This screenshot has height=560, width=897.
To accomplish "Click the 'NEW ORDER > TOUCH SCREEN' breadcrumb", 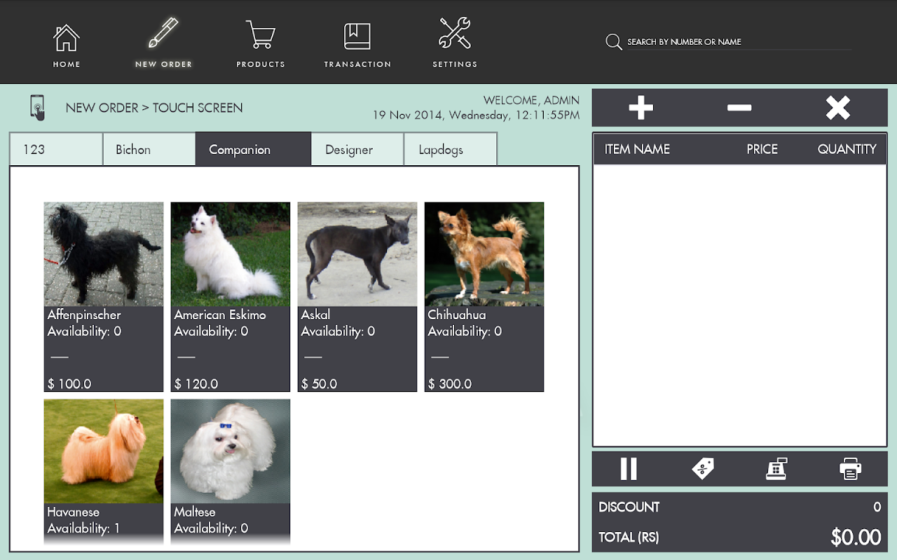I will [x=154, y=108].
